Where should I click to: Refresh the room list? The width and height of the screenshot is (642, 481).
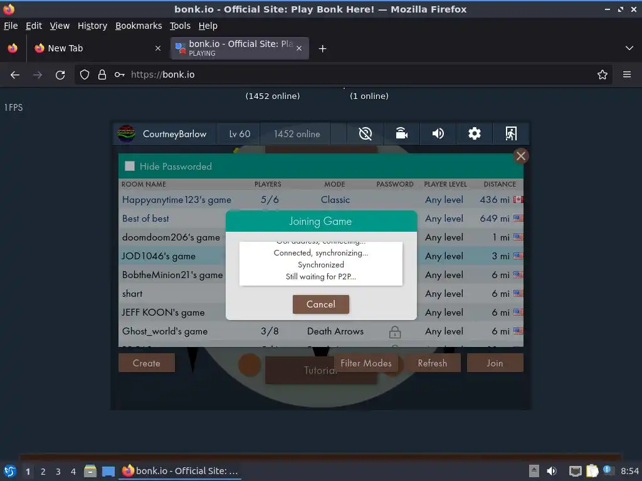point(432,363)
